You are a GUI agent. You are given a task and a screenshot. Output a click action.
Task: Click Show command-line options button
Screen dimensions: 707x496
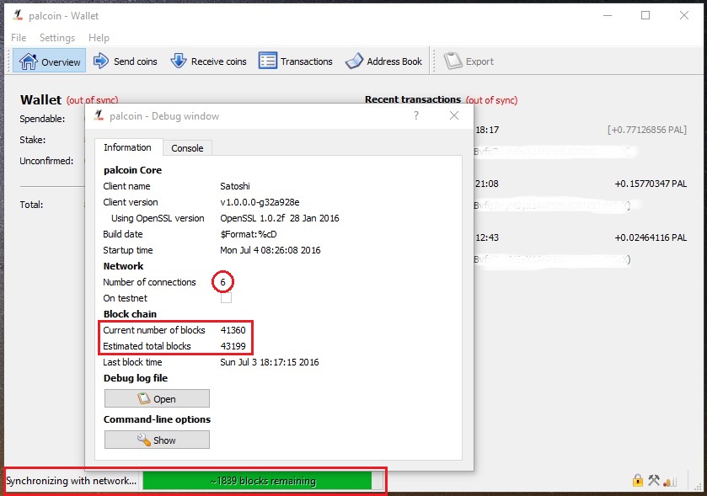pos(157,440)
